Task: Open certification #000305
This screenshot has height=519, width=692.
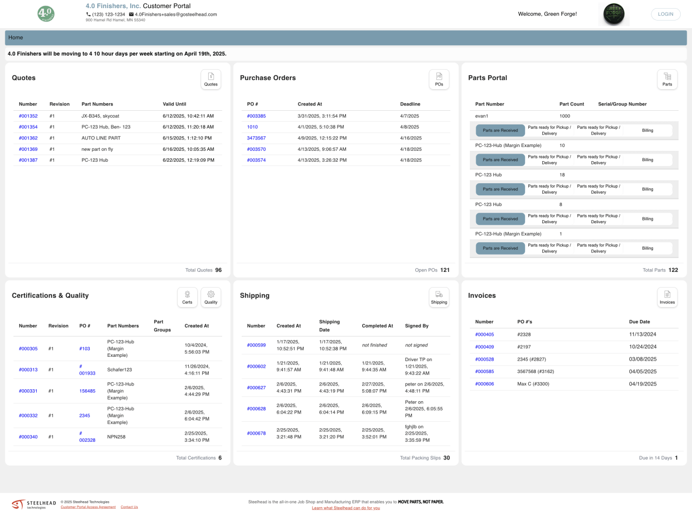Action: pos(28,349)
